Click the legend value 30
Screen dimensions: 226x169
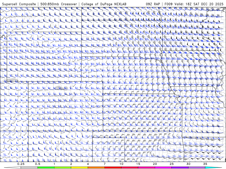pos(188,164)
